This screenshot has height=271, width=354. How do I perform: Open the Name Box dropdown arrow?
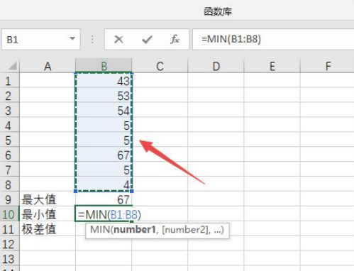(x=72, y=38)
